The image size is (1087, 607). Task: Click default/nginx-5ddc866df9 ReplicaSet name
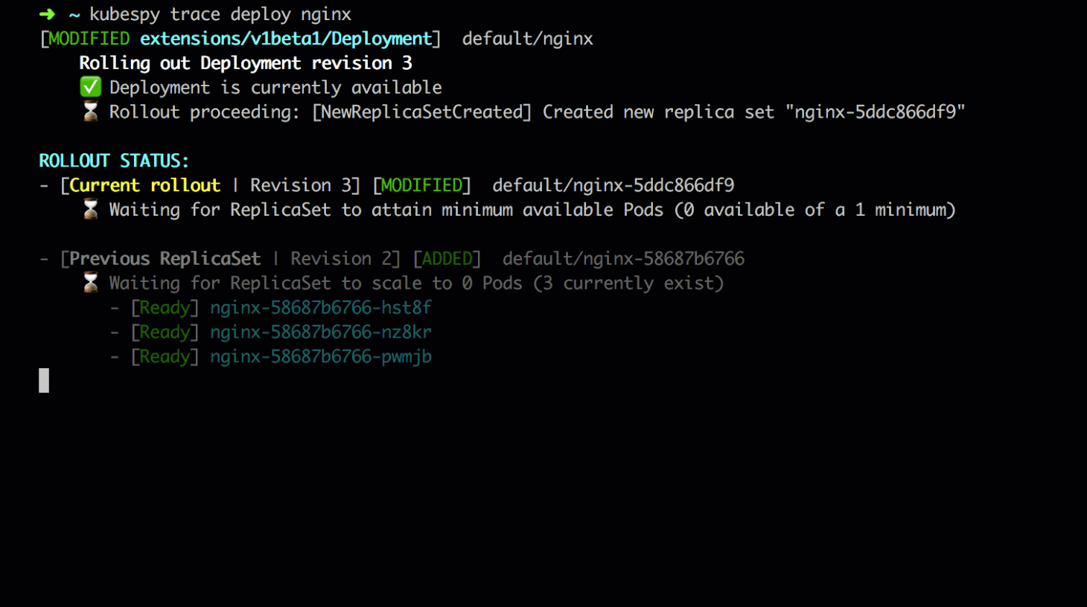click(613, 185)
